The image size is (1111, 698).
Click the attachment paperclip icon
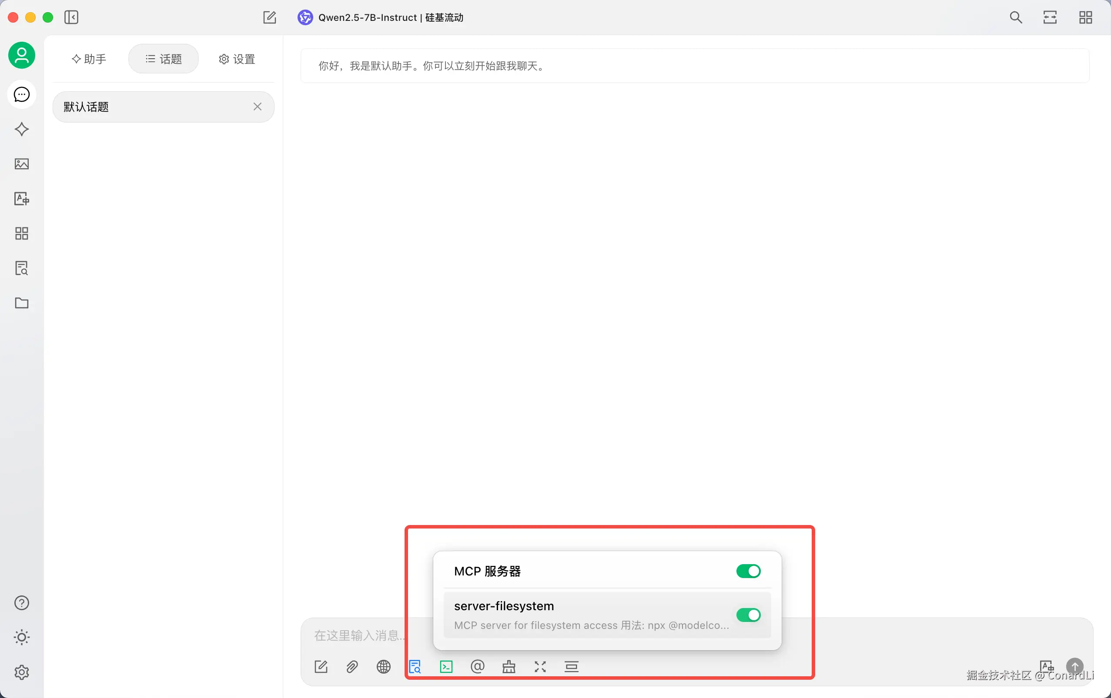point(352,667)
